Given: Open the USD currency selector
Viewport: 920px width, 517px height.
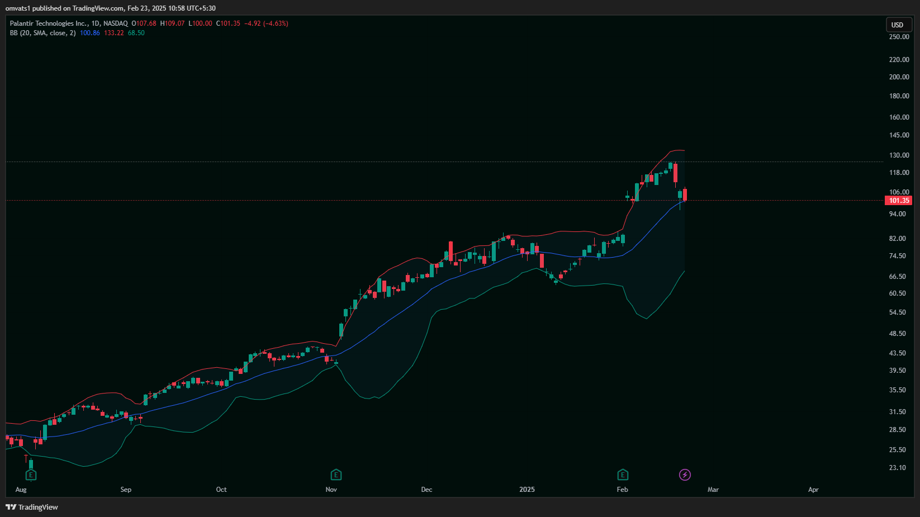Looking at the screenshot, I should (x=899, y=25).
